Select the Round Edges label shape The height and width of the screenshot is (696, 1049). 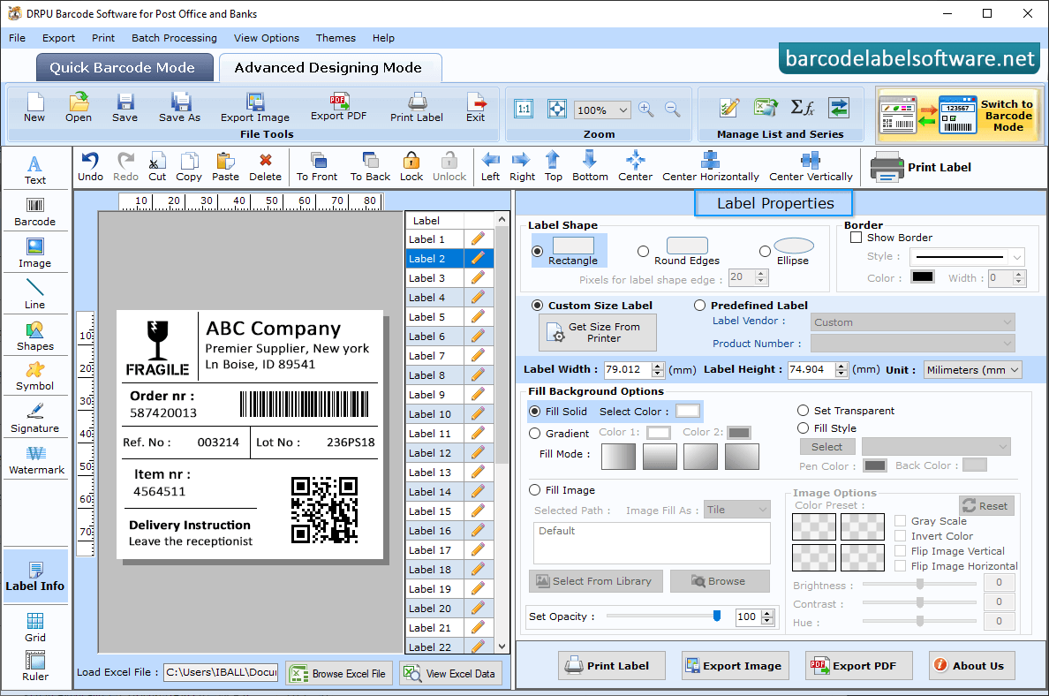[643, 252]
